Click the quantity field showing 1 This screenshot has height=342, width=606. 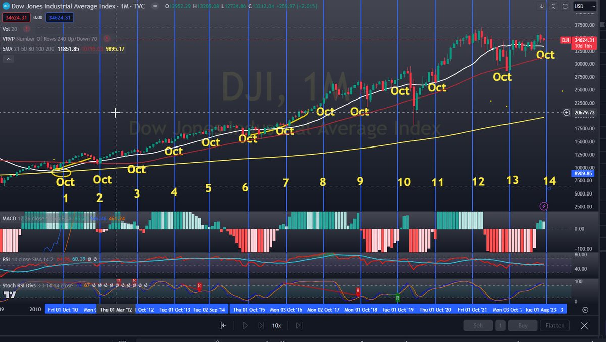[x=499, y=325]
